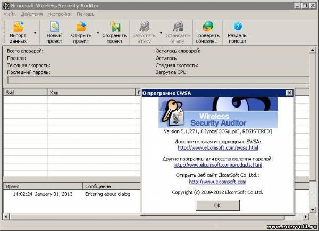
Task: Minimize the Elcomsoft Wireless Security Auditor window
Action: click(297, 5)
